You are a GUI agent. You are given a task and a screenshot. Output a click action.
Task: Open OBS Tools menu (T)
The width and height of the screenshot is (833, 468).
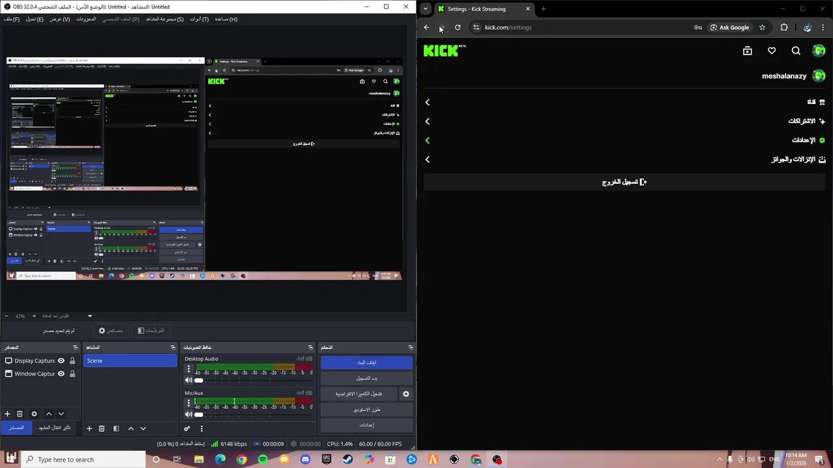click(x=199, y=19)
